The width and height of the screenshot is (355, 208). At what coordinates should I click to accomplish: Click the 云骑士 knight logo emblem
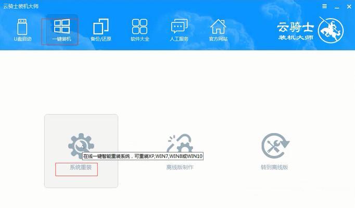331,30
